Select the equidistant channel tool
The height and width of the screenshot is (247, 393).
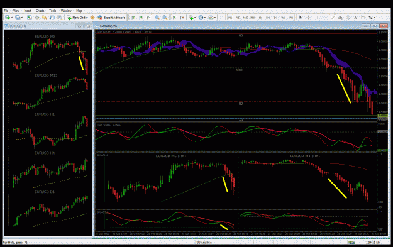340,18
